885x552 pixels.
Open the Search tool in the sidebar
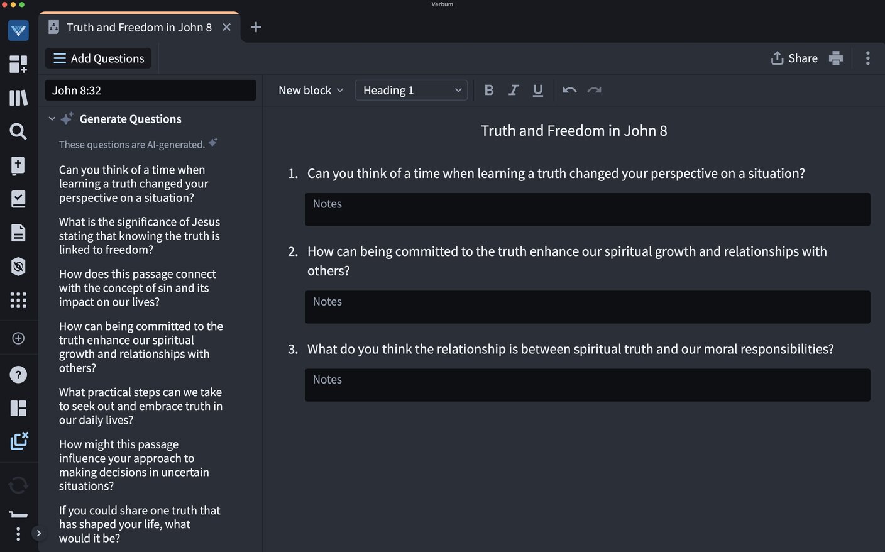[18, 131]
